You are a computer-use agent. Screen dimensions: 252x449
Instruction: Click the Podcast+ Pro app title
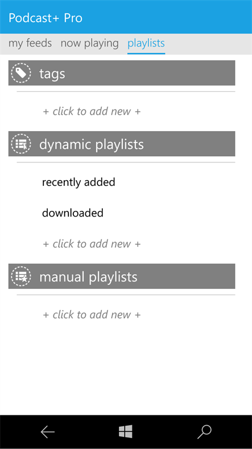[46, 18]
